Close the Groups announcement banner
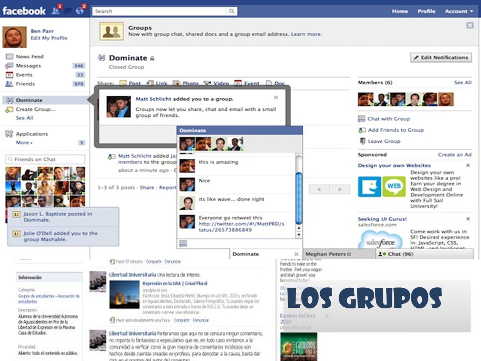 tap(469, 25)
